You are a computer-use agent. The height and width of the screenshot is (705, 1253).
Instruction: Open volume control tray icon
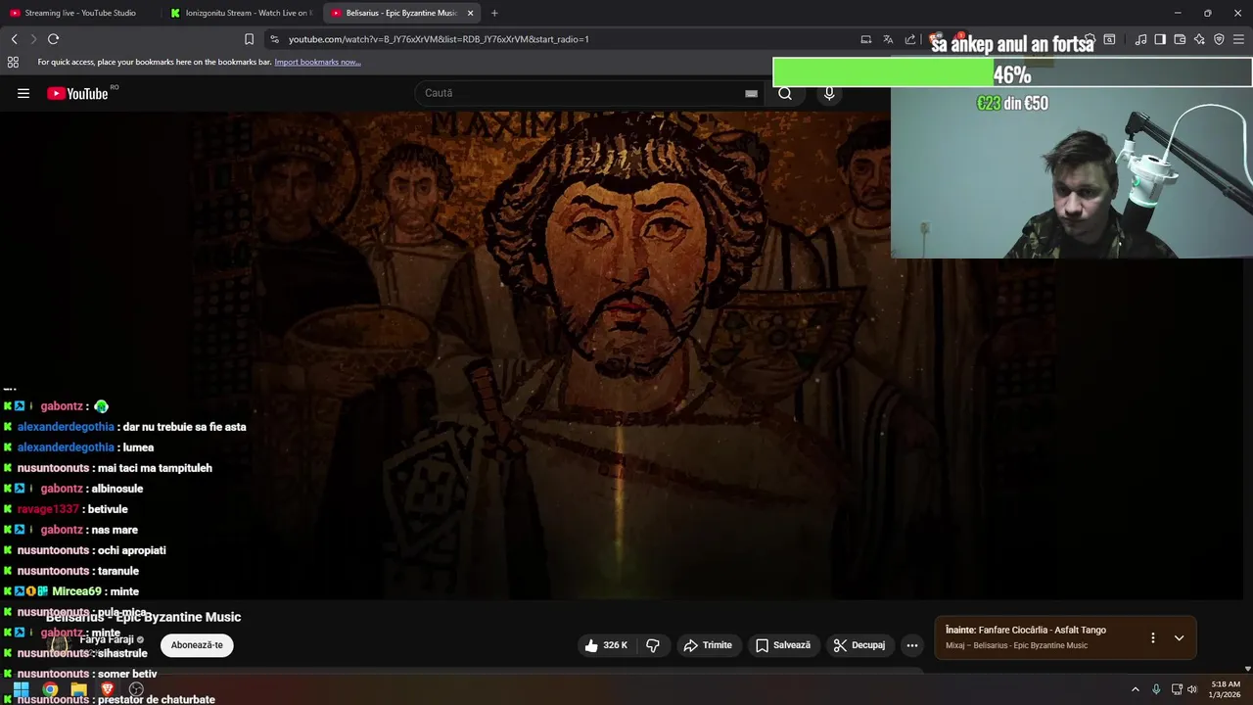click(x=1192, y=689)
